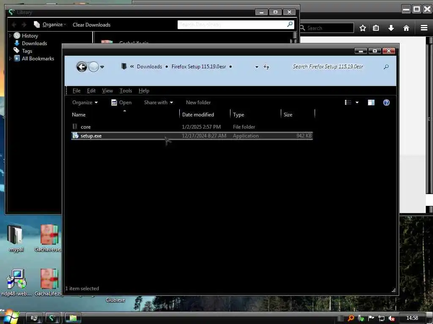Viewport: 433px width, 324px height.
Task: Toggle the preview pane
Action: point(371,103)
